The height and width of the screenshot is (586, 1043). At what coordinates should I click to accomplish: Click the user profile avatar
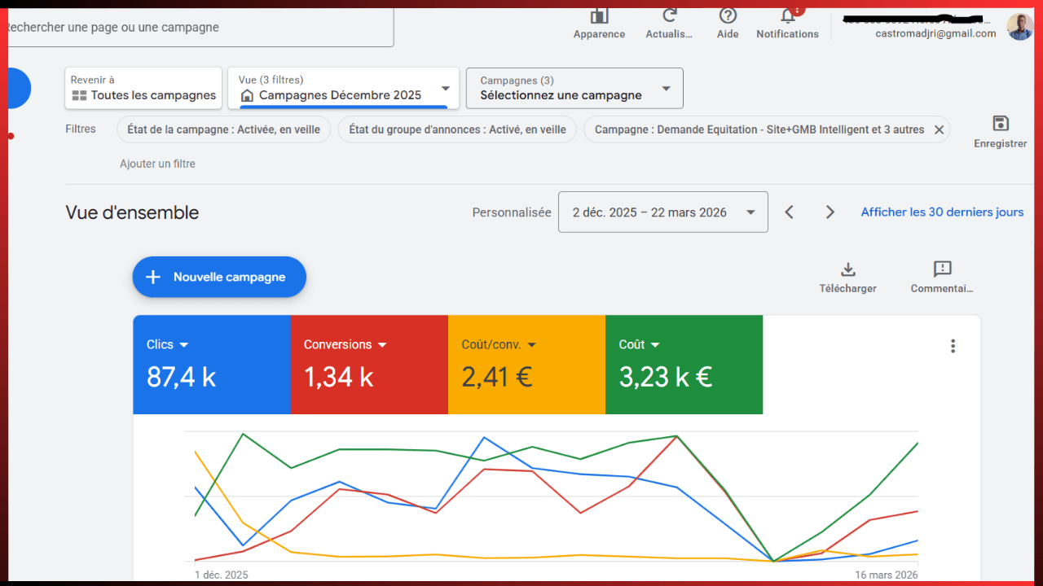pos(1019,27)
